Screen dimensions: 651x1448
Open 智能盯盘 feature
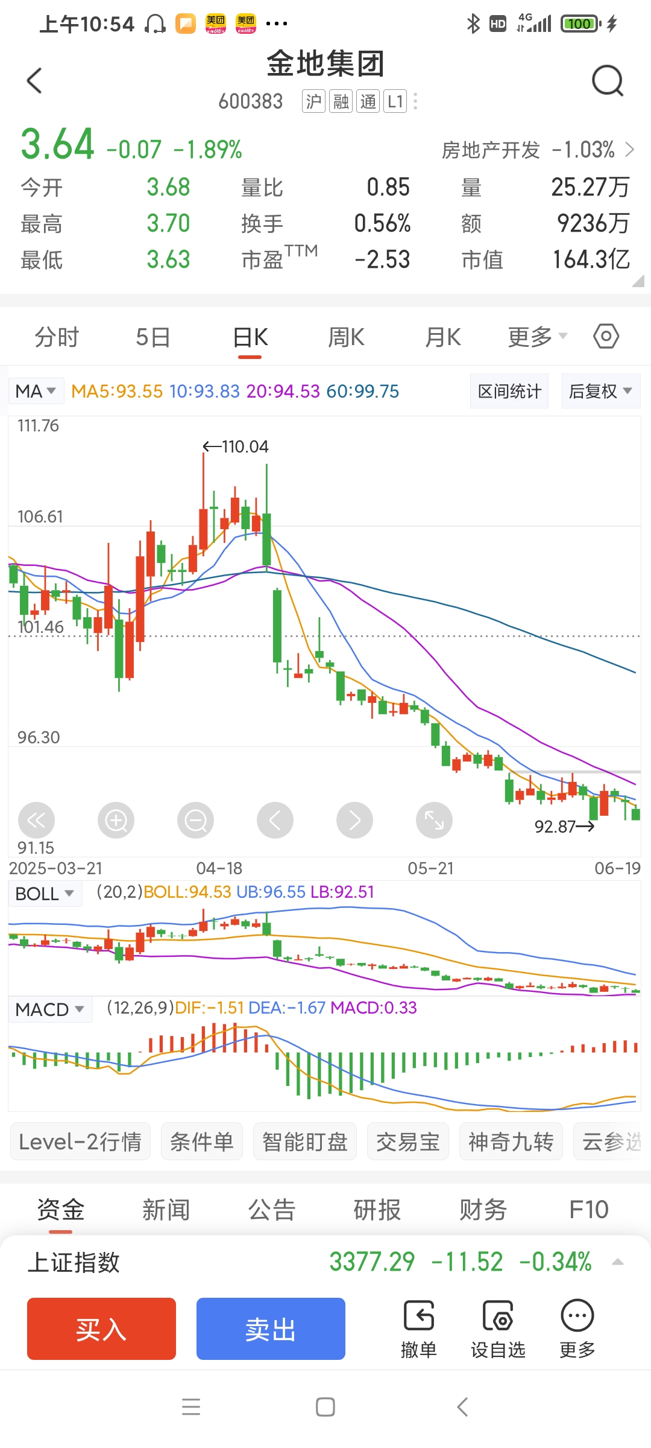[x=305, y=1142]
